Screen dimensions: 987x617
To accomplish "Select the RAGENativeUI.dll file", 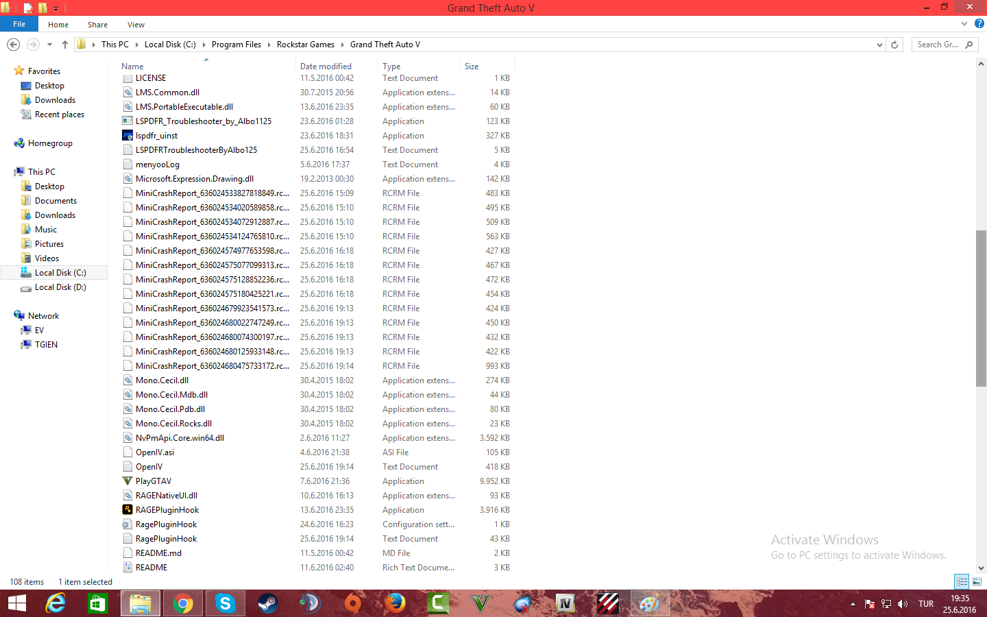I will (x=167, y=496).
